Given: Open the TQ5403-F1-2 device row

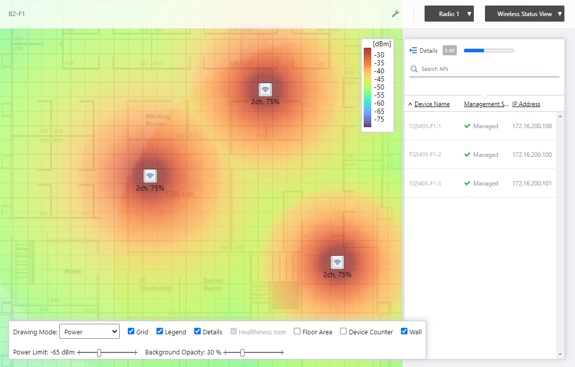Looking at the screenshot, I should click(x=425, y=155).
